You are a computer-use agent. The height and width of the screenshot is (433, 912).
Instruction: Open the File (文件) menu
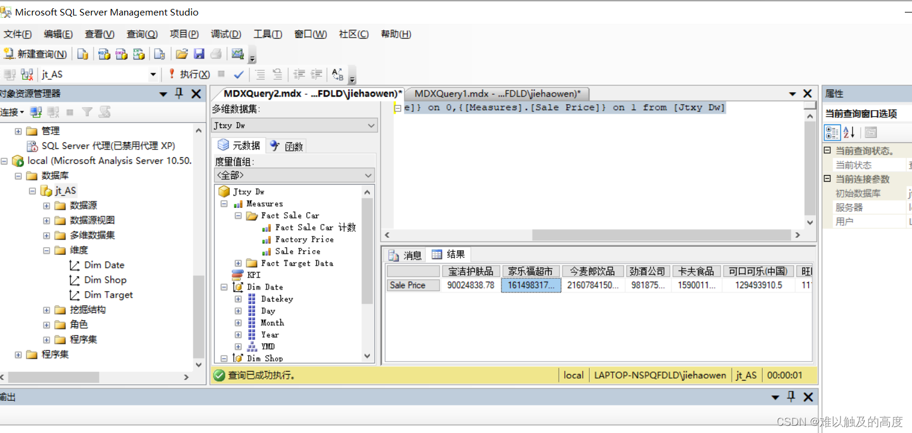(18, 34)
